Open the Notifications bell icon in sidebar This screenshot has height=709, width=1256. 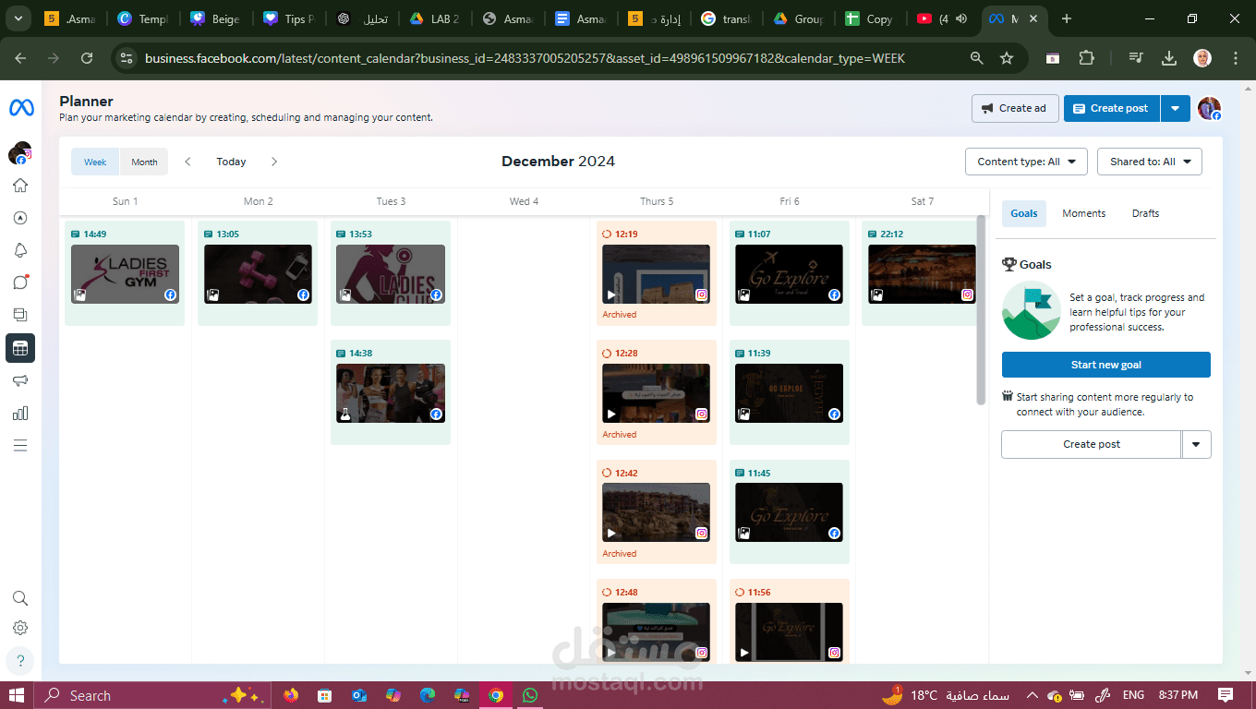pos(20,250)
